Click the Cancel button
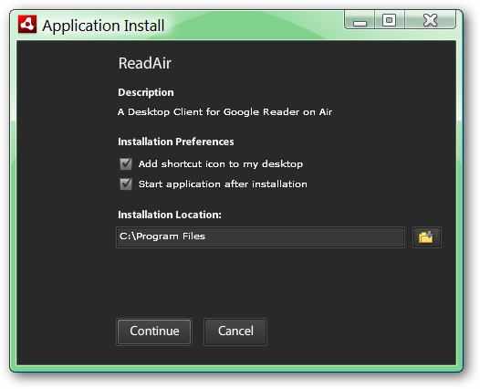The image size is (480, 389). (235, 331)
